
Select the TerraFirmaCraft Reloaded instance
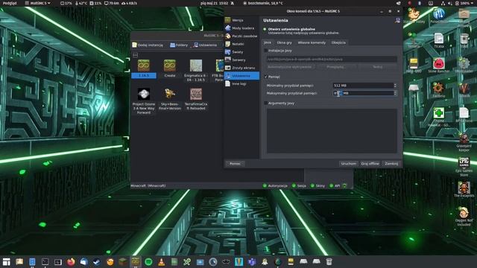[196, 99]
